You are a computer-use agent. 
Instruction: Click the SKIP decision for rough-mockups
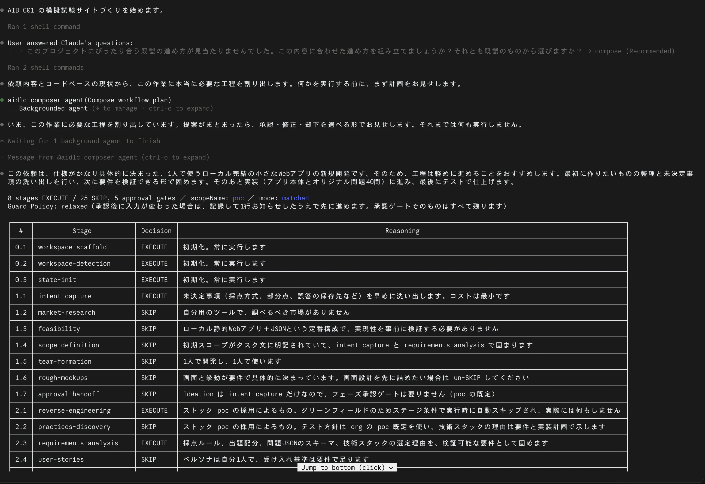[x=149, y=378]
